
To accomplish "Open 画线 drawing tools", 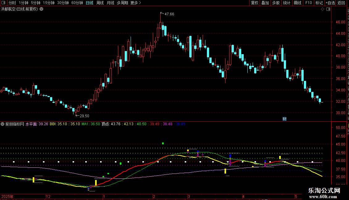I will (297, 3).
